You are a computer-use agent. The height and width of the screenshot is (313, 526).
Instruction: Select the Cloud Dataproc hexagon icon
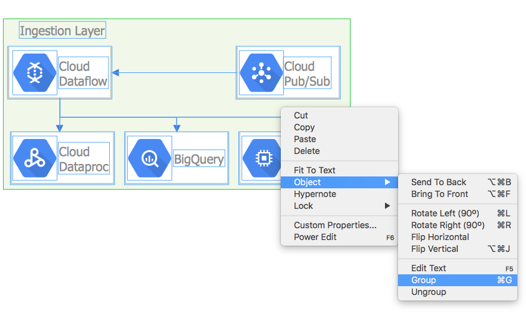pyautogui.click(x=35, y=158)
